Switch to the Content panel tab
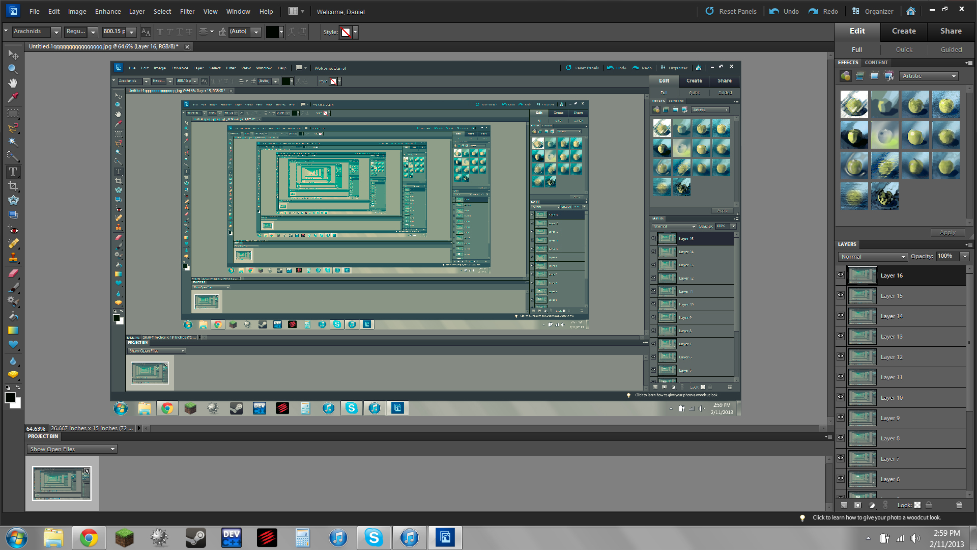 pyautogui.click(x=876, y=63)
